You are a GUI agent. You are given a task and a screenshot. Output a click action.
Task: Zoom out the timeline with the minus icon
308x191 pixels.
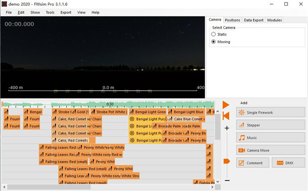[227, 180]
